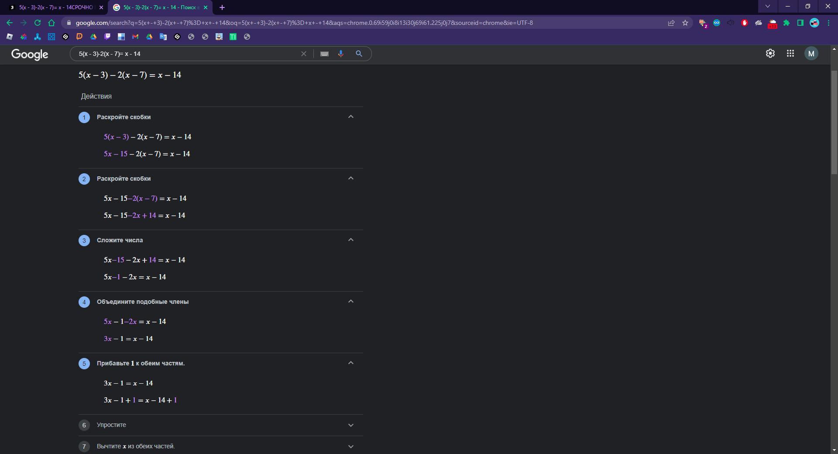Click the line 3x − 1 + 1 = x − 14 + 1
This screenshot has height=454, width=838.
140,400
